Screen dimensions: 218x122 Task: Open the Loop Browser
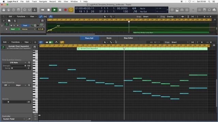(x=209, y=10)
